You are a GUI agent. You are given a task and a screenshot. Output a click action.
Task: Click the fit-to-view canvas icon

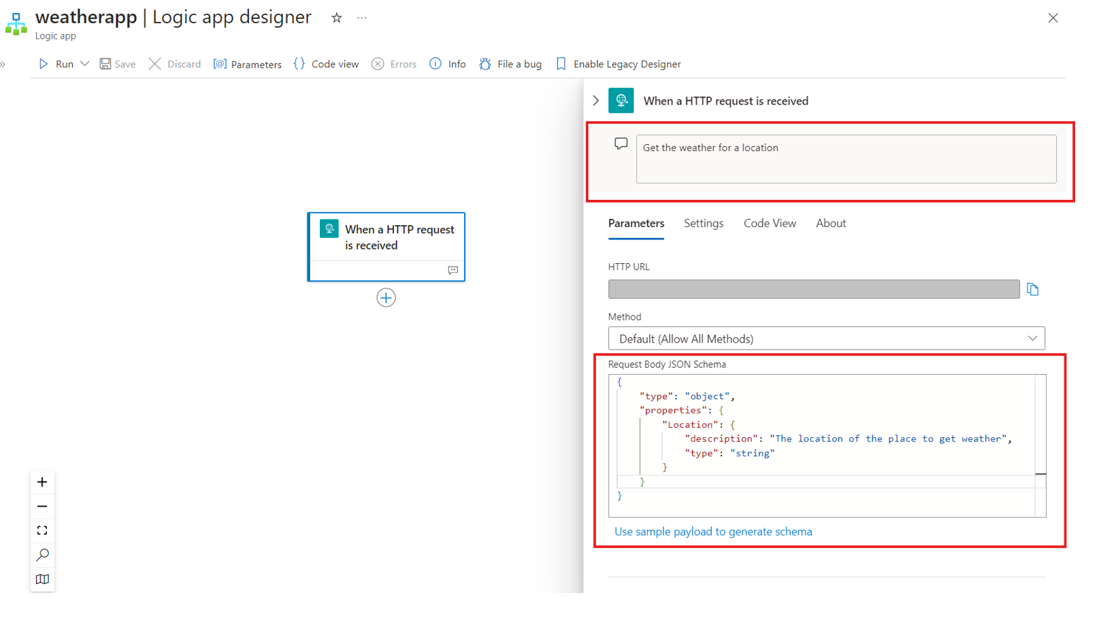(x=42, y=530)
